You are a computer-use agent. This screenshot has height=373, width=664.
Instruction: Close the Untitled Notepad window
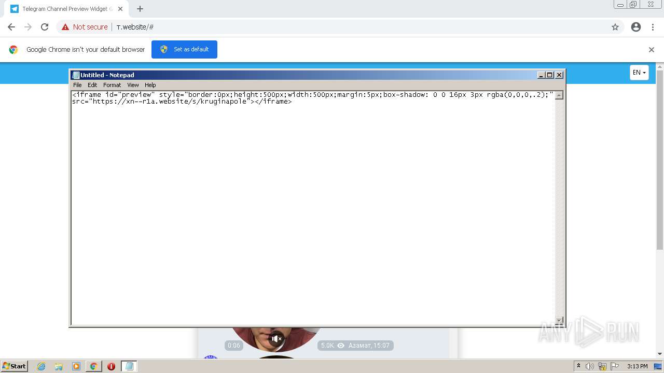tap(559, 75)
